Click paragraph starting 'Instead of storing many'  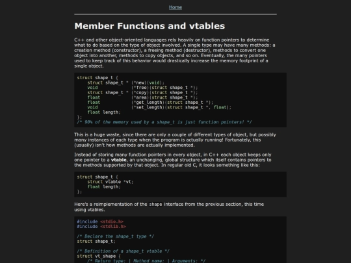(x=173, y=160)
